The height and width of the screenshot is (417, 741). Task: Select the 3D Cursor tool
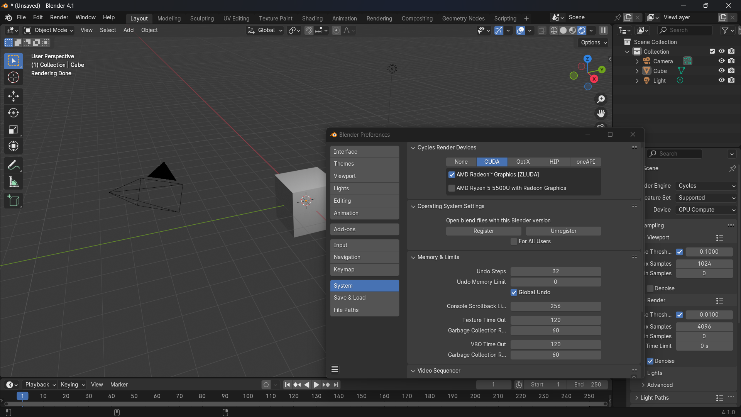[14, 78]
